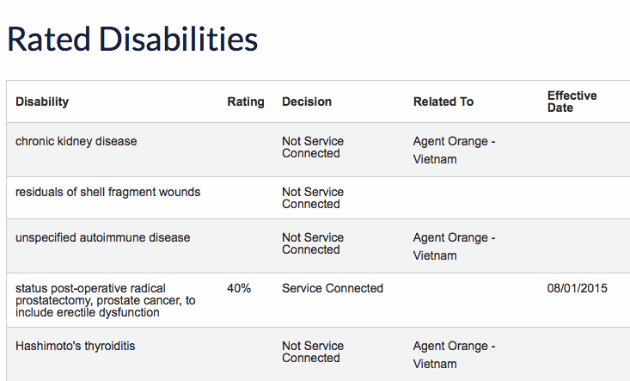Select the Rating column header
Screen dimensions: 630x381
(246, 101)
